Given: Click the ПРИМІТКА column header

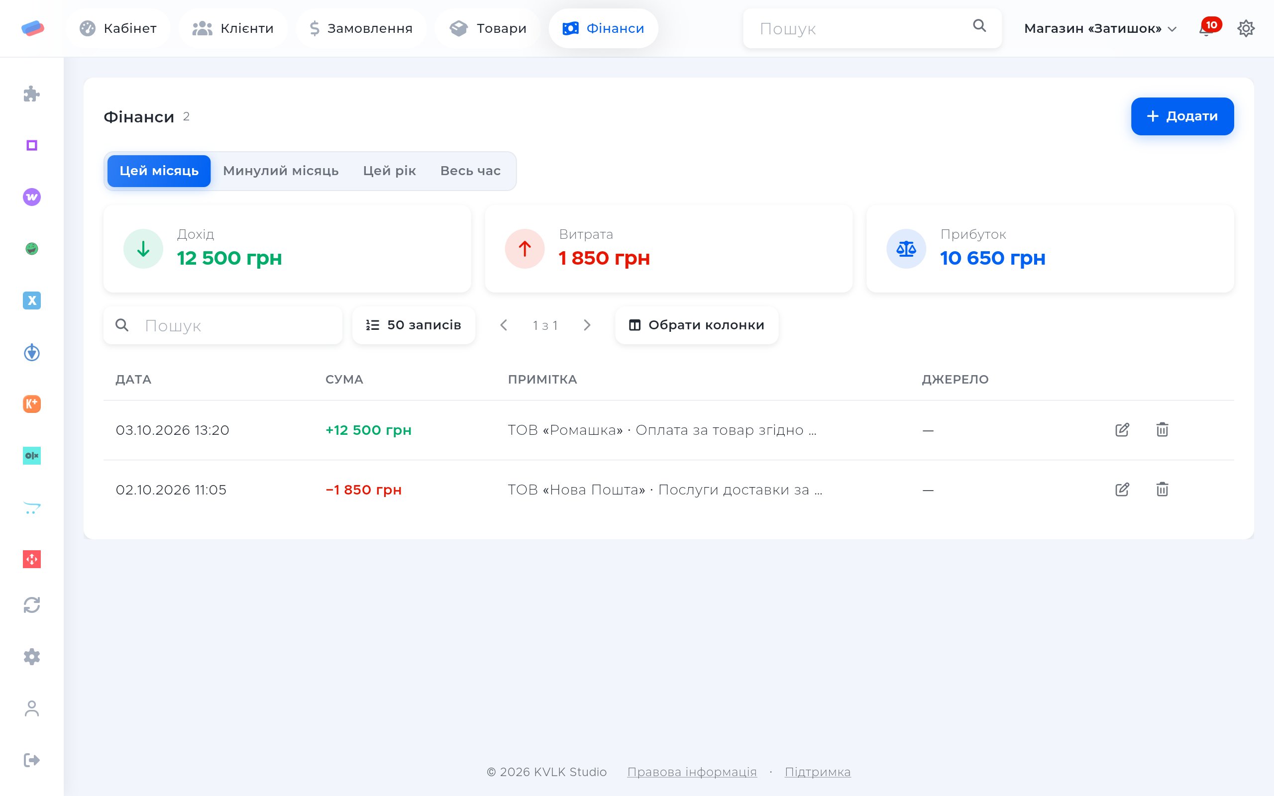Looking at the screenshot, I should pyautogui.click(x=542, y=379).
